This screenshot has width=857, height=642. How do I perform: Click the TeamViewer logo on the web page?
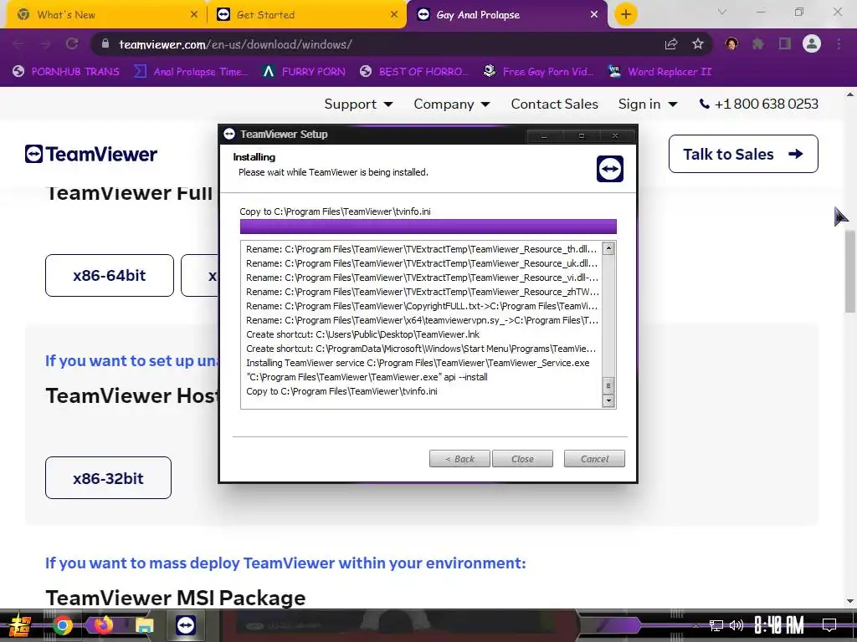click(x=90, y=155)
